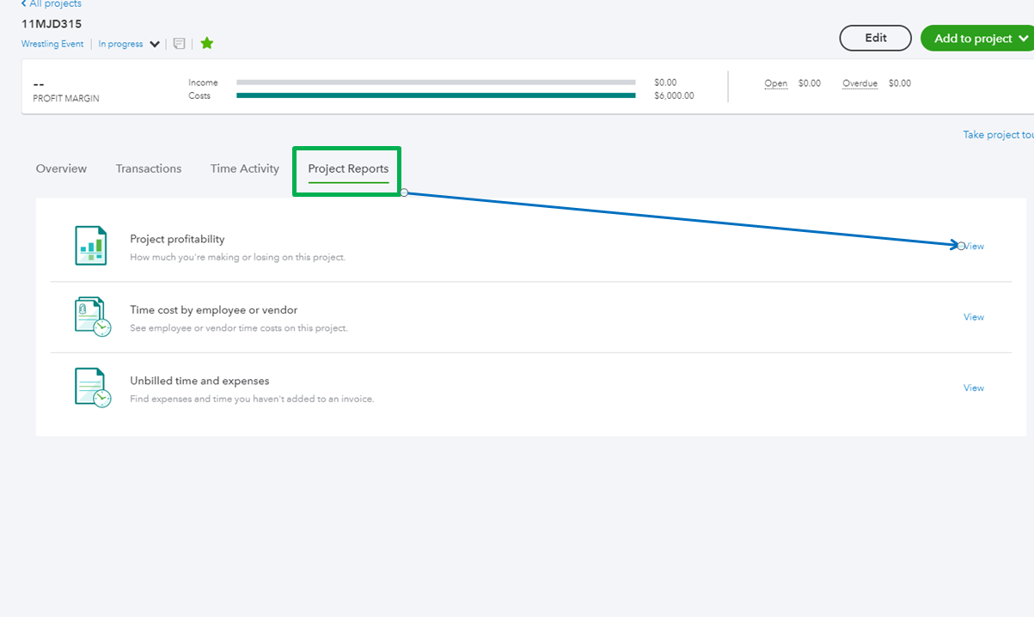Open the Wrestling Event customer link
The width and height of the screenshot is (1034, 617).
coord(52,44)
